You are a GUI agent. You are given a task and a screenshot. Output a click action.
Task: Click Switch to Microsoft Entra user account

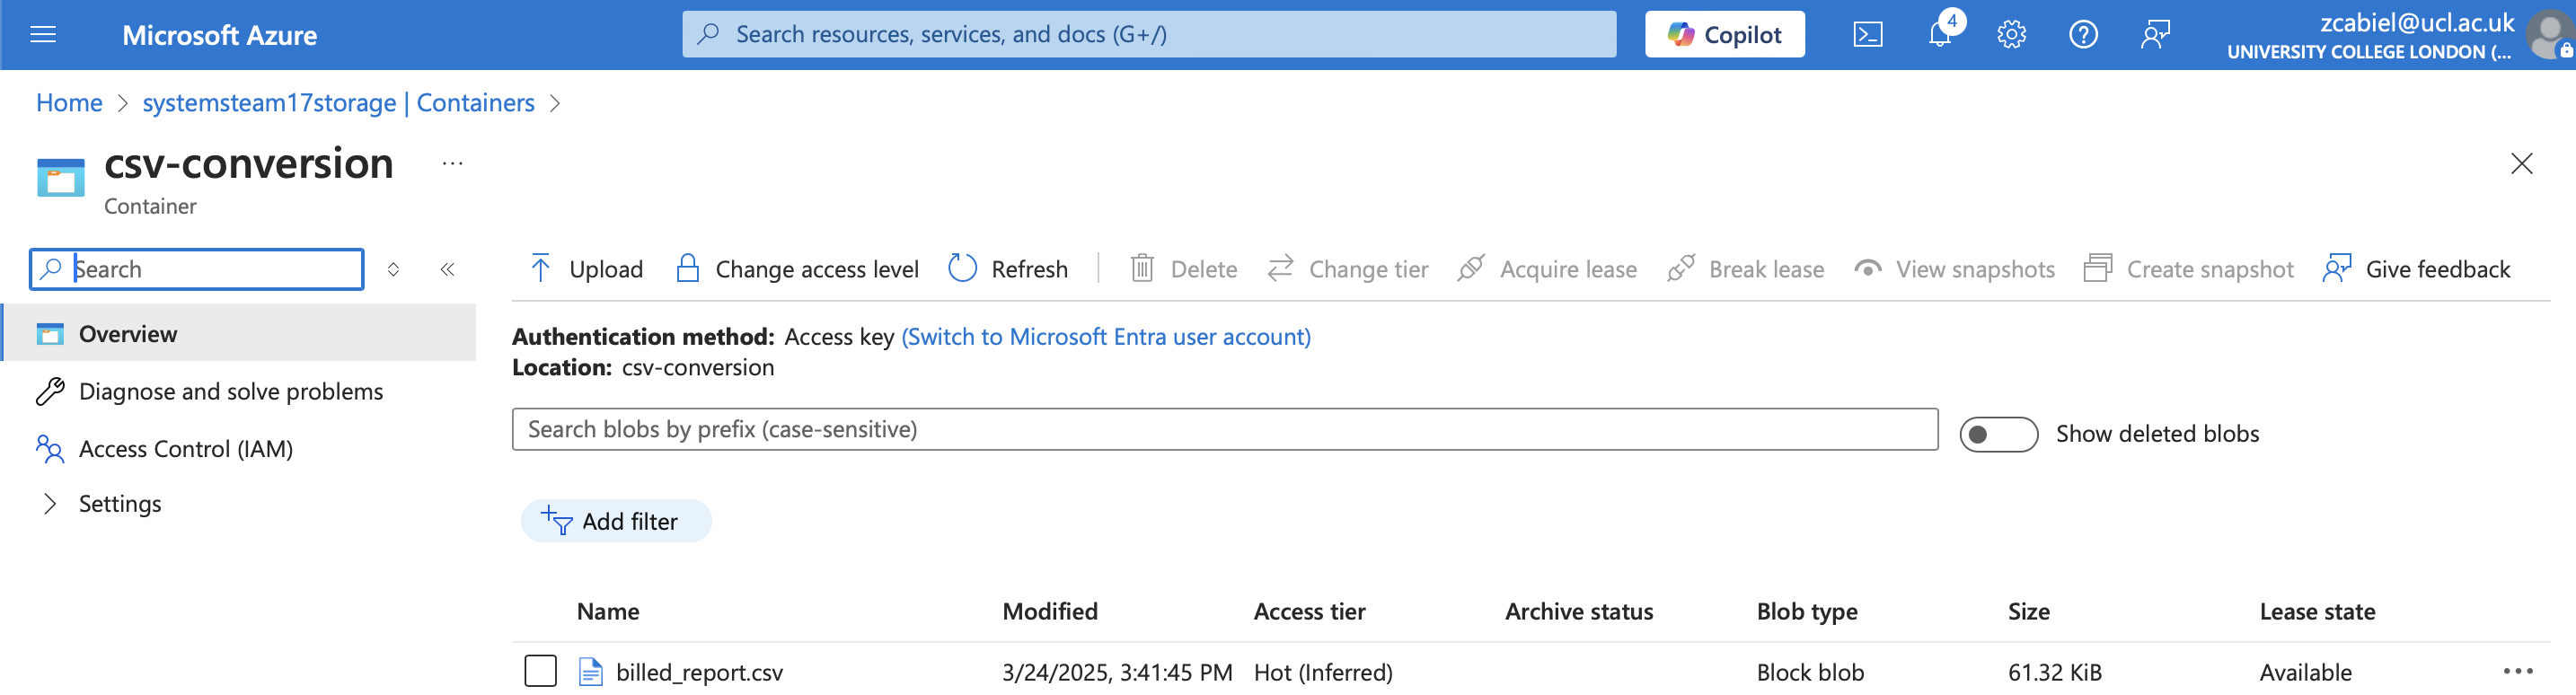1105,337
